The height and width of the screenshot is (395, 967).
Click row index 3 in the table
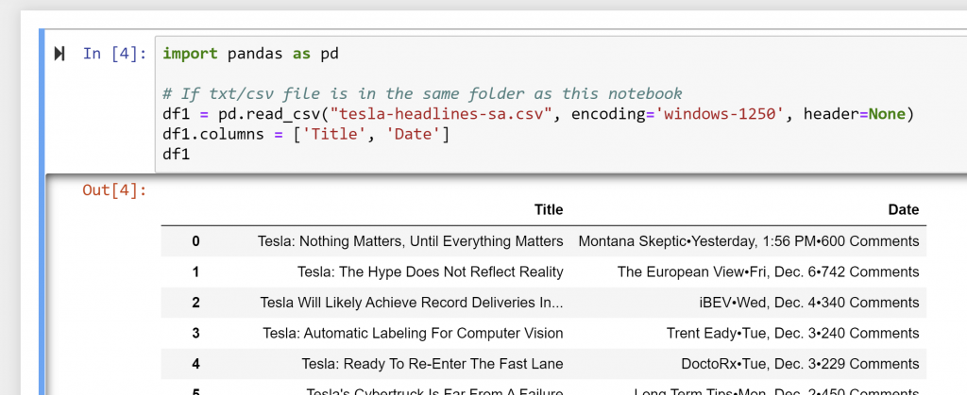(x=195, y=334)
